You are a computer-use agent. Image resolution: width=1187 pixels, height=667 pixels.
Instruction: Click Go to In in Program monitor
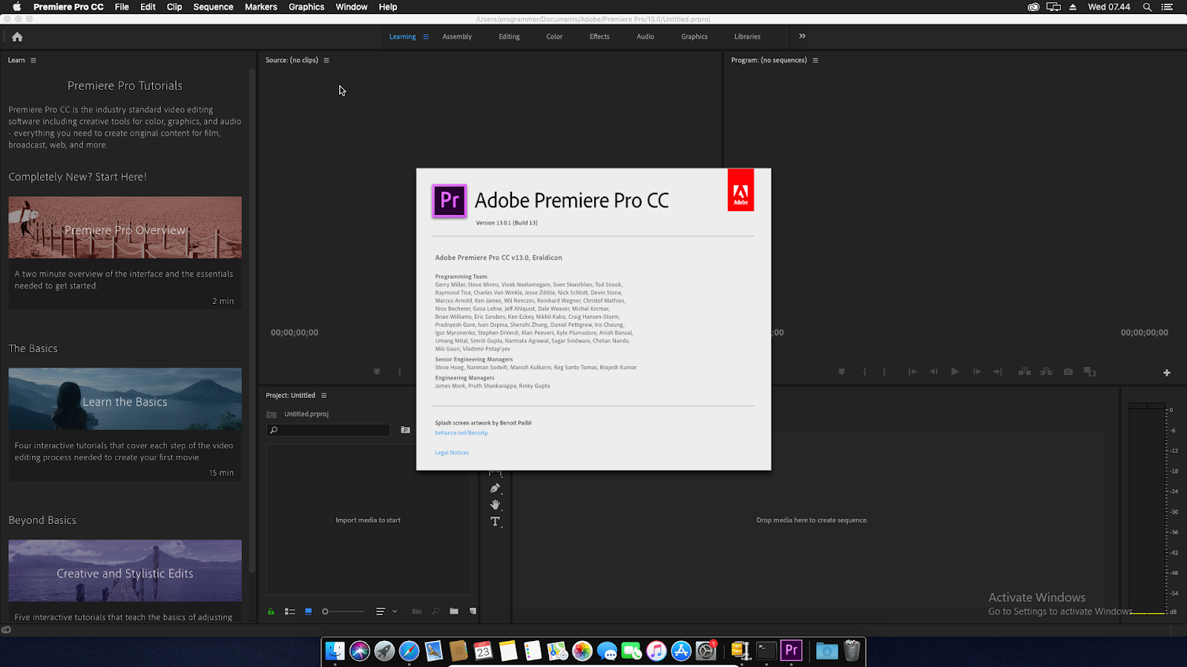pos(913,372)
